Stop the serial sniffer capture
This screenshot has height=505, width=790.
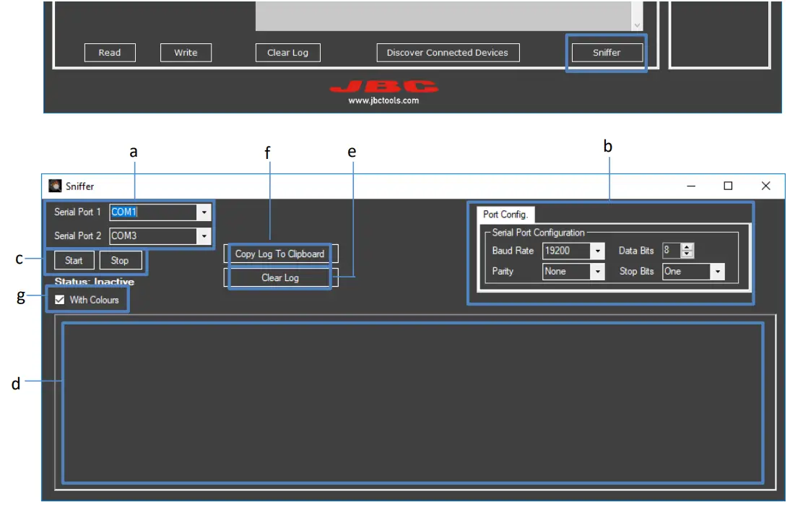121,260
